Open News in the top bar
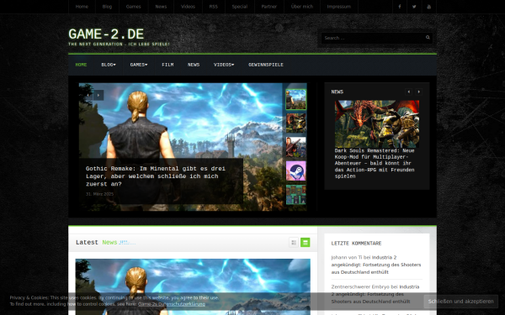This screenshot has height=315, width=505. click(x=161, y=7)
